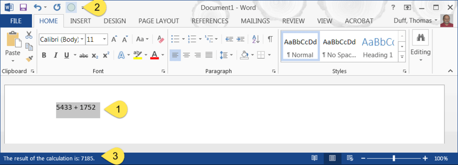Collapse the ribbon with chevron arrow
The width and height of the screenshot is (458, 165).
point(450,71)
